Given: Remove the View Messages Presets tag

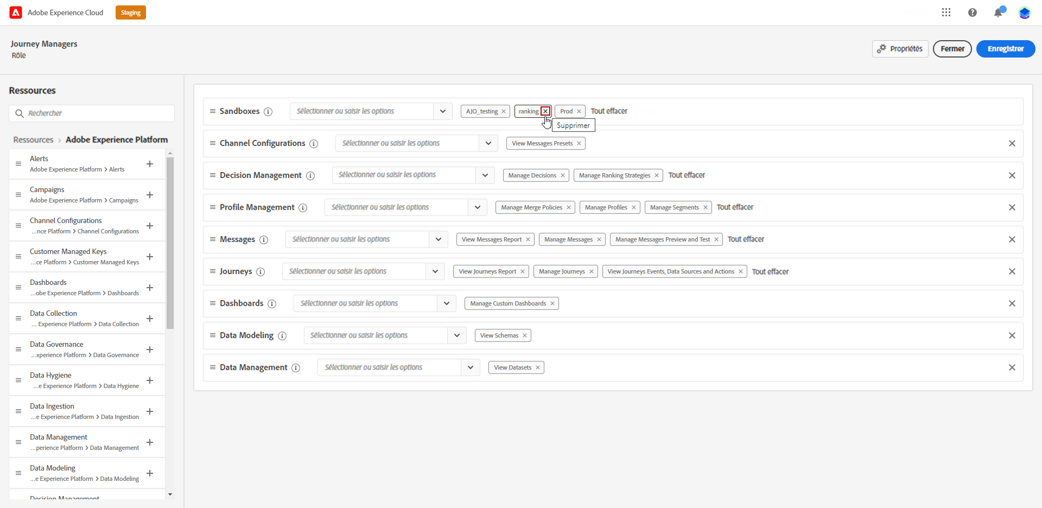Looking at the screenshot, I should pyautogui.click(x=579, y=143).
